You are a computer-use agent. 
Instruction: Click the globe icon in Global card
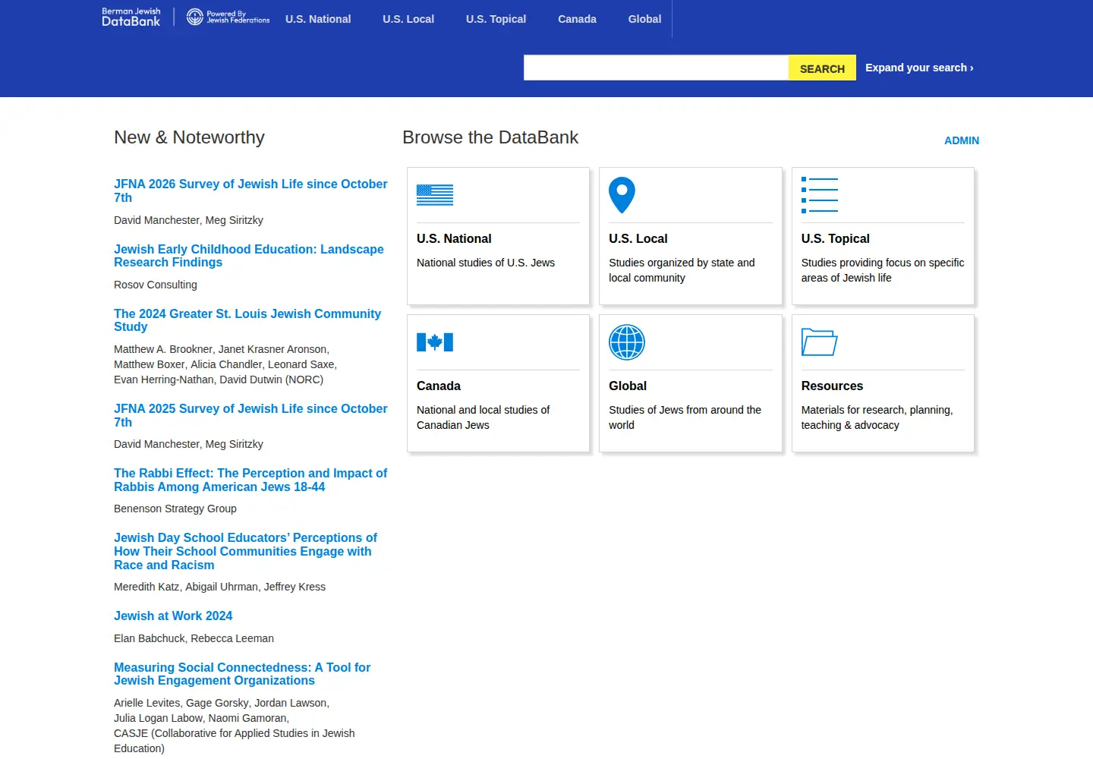point(627,342)
